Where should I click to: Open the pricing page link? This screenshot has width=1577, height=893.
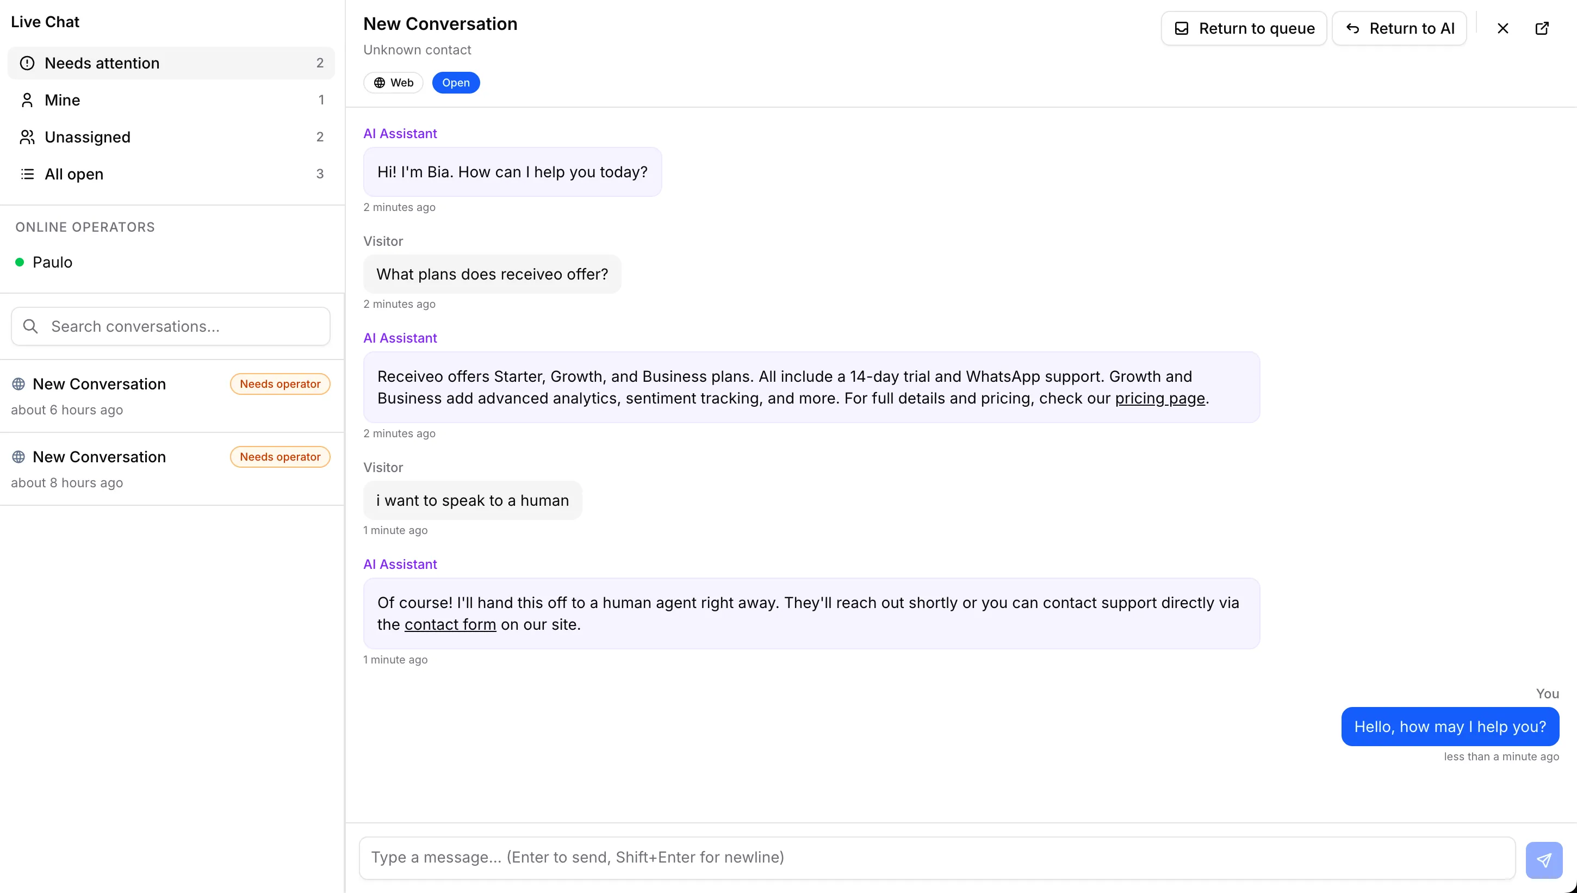1159,398
